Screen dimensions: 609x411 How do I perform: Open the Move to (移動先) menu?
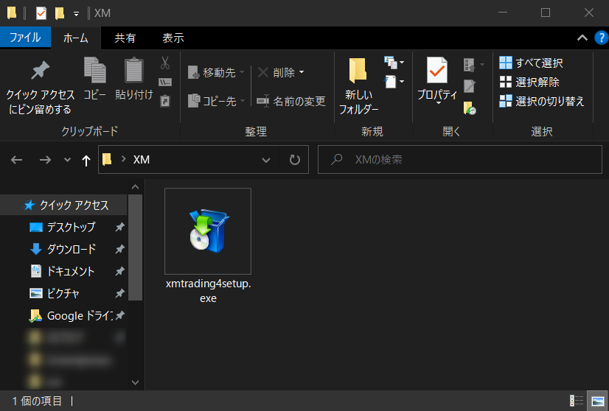tap(216, 73)
